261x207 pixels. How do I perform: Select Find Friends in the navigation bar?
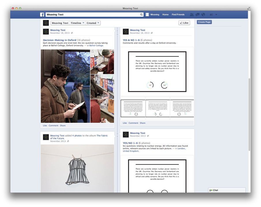178,14
